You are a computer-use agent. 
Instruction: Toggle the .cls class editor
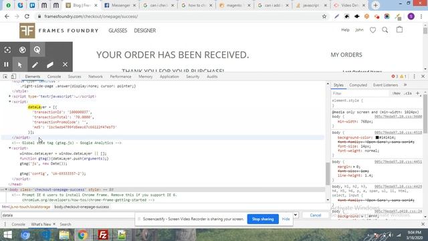[408, 93]
